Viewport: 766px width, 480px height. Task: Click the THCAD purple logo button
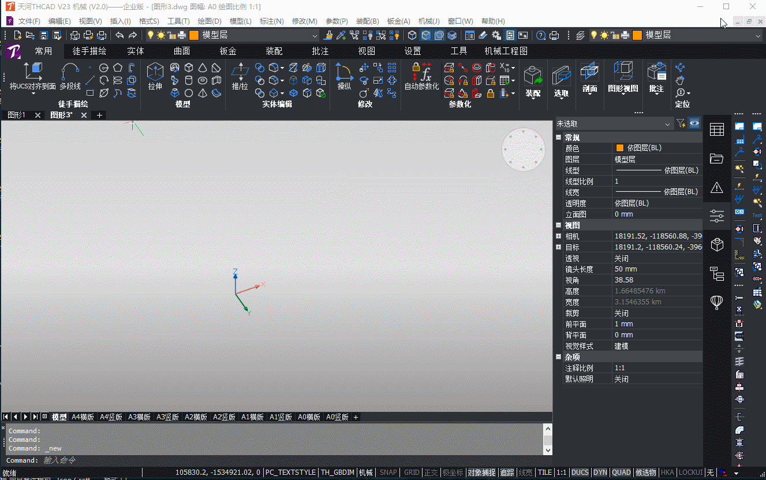point(14,52)
